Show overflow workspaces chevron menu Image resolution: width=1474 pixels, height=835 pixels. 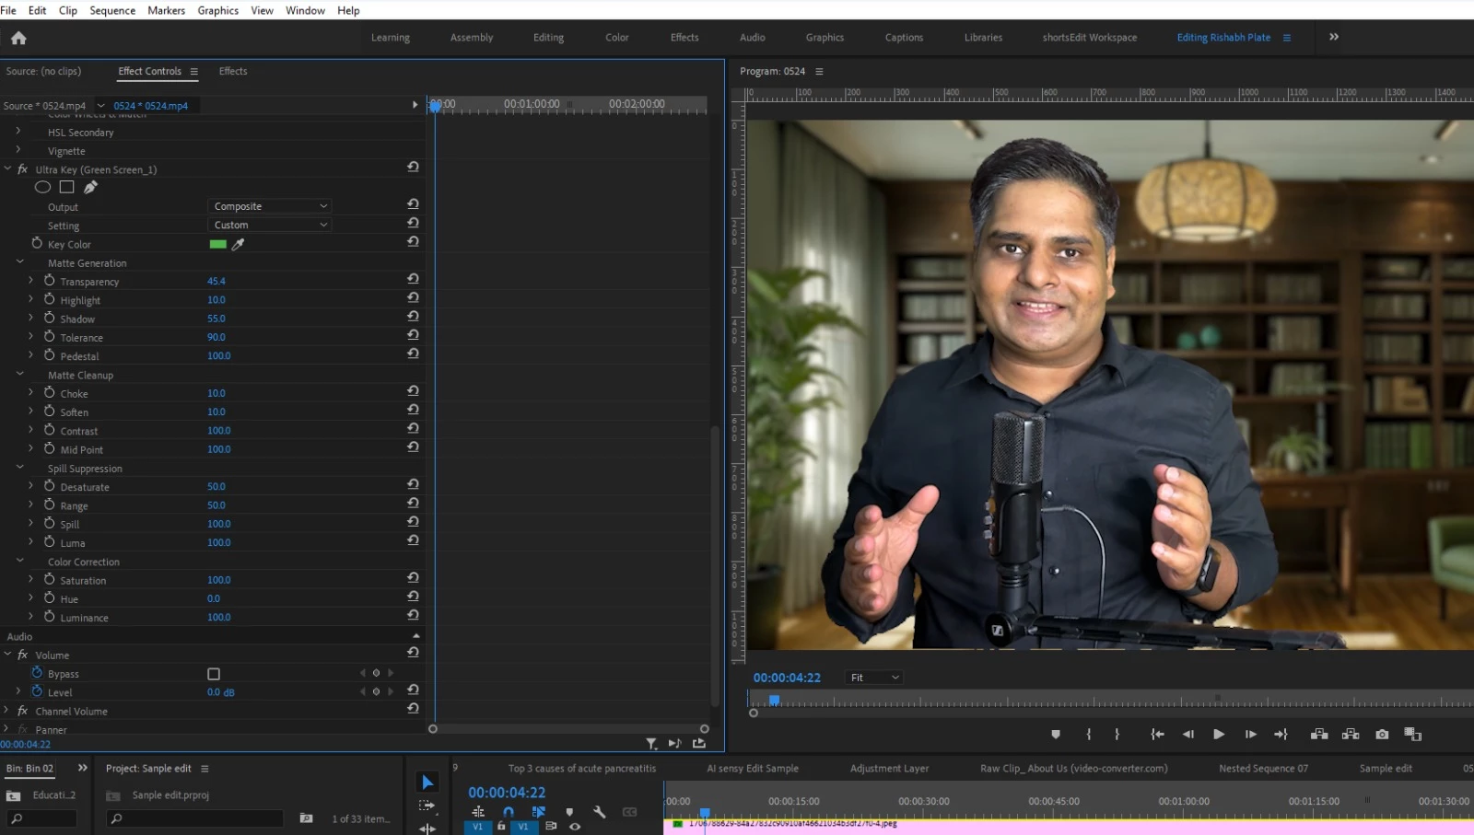click(1334, 37)
